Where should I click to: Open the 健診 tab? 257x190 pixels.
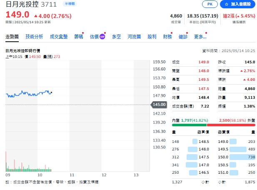coord(183,37)
